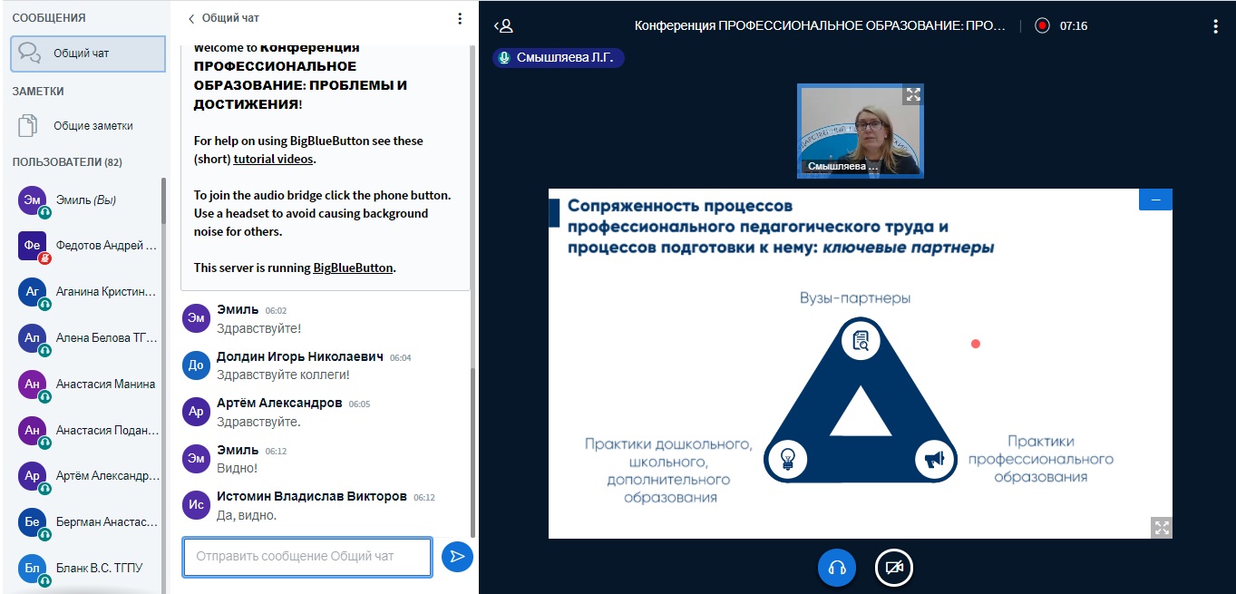Click the red recording indicator
Viewport: 1236px width, 594px height.
[1042, 26]
